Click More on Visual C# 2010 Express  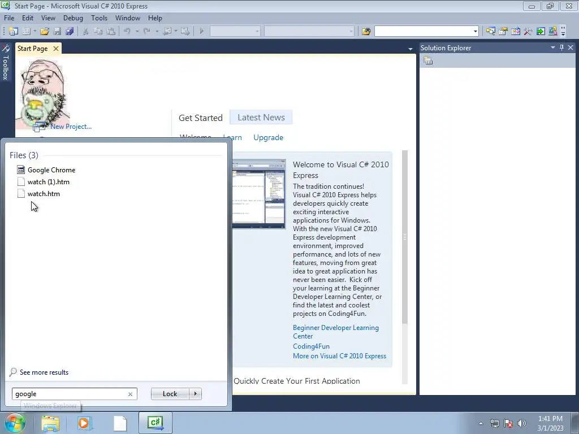tap(340, 356)
